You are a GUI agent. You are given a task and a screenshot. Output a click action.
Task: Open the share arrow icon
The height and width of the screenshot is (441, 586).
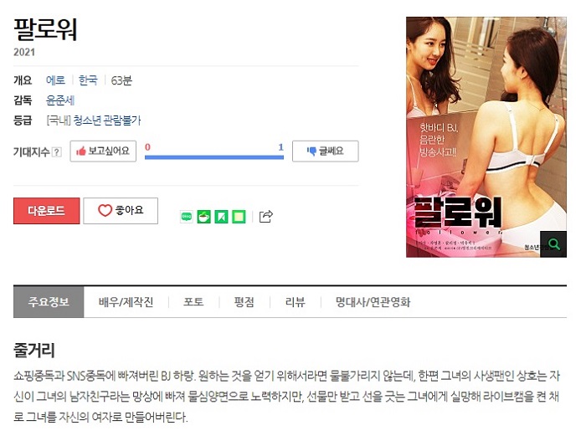click(265, 216)
